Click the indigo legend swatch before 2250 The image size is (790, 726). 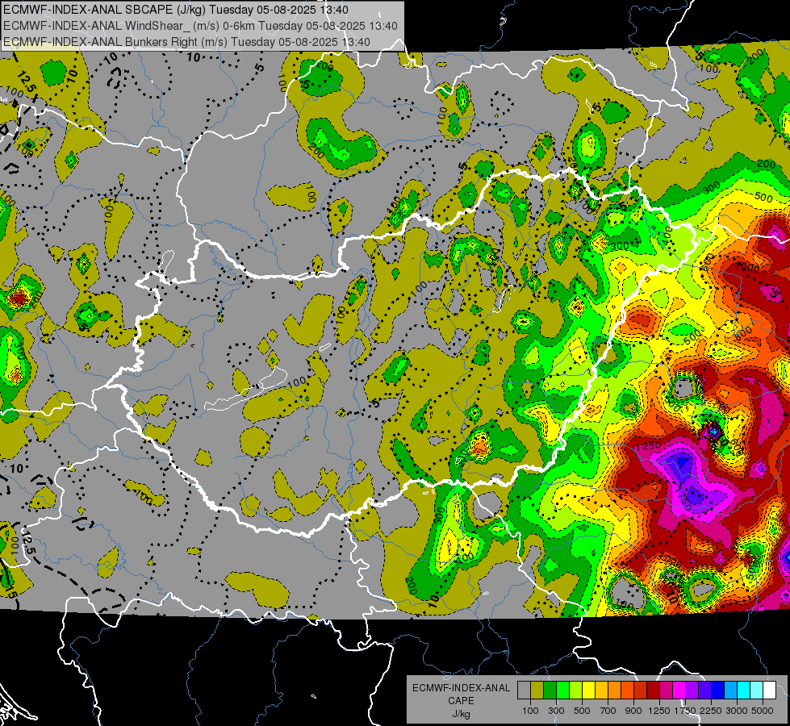[705, 691]
